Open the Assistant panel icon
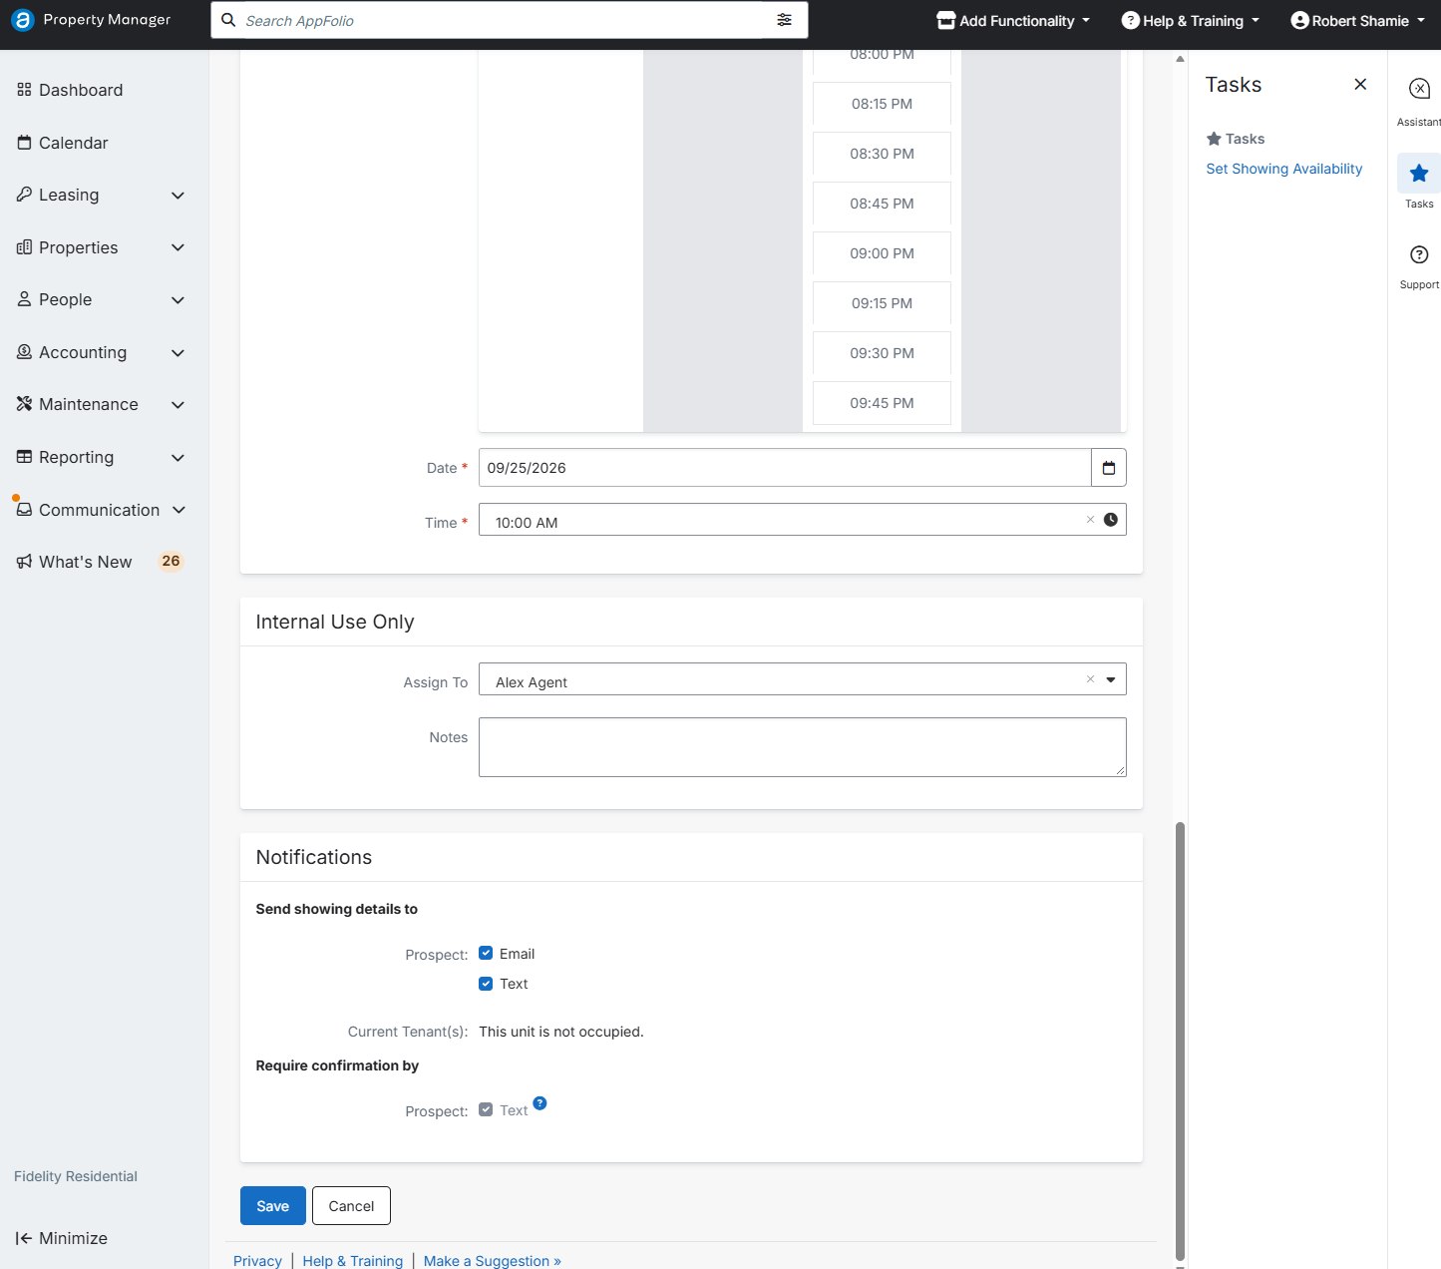Viewport: 1441px width, 1269px height. tap(1419, 89)
